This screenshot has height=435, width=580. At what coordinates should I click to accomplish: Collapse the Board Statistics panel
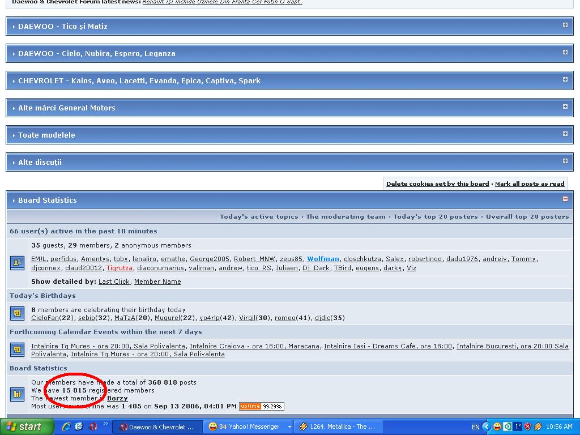(x=565, y=199)
